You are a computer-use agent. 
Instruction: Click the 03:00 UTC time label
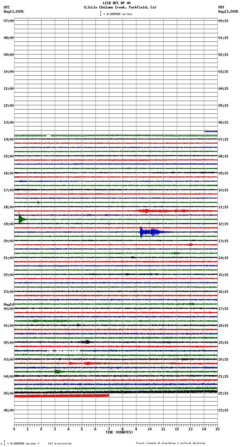coord(9,360)
